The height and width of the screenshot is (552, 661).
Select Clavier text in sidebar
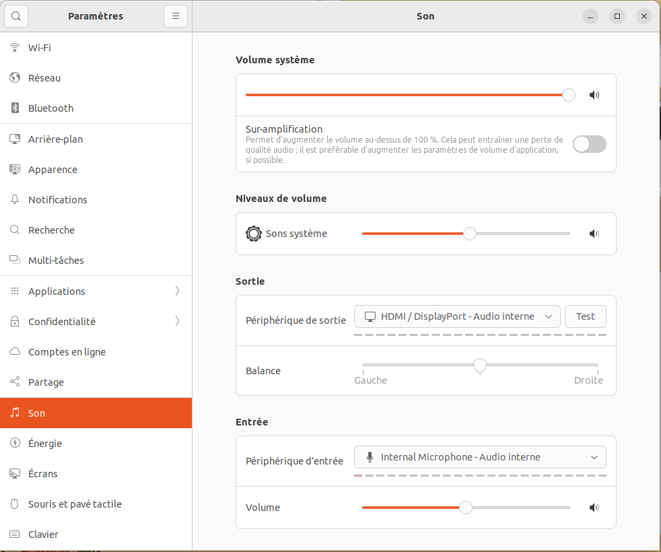[43, 534]
